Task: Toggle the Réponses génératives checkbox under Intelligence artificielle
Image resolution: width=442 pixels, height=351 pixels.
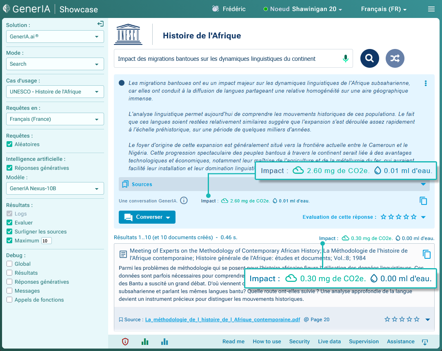Action: [9, 168]
